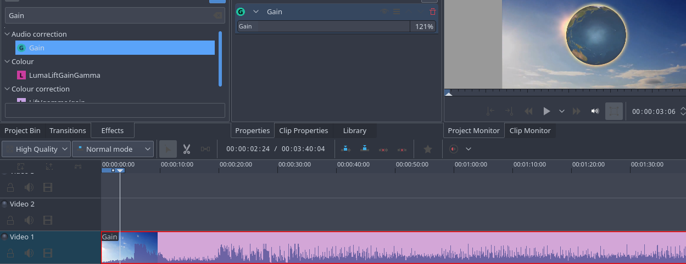This screenshot has width=686, height=264.
Task: Click the red record icon
Action: coord(454,149)
